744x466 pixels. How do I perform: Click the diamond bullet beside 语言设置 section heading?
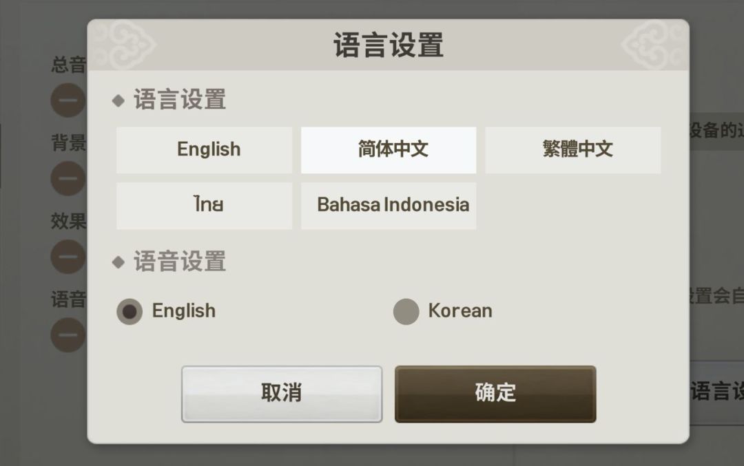pos(118,101)
